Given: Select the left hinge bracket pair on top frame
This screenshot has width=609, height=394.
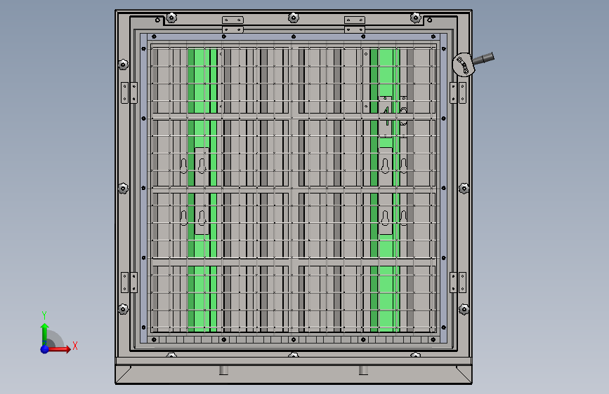Looking at the screenshot, I should (x=233, y=25).
